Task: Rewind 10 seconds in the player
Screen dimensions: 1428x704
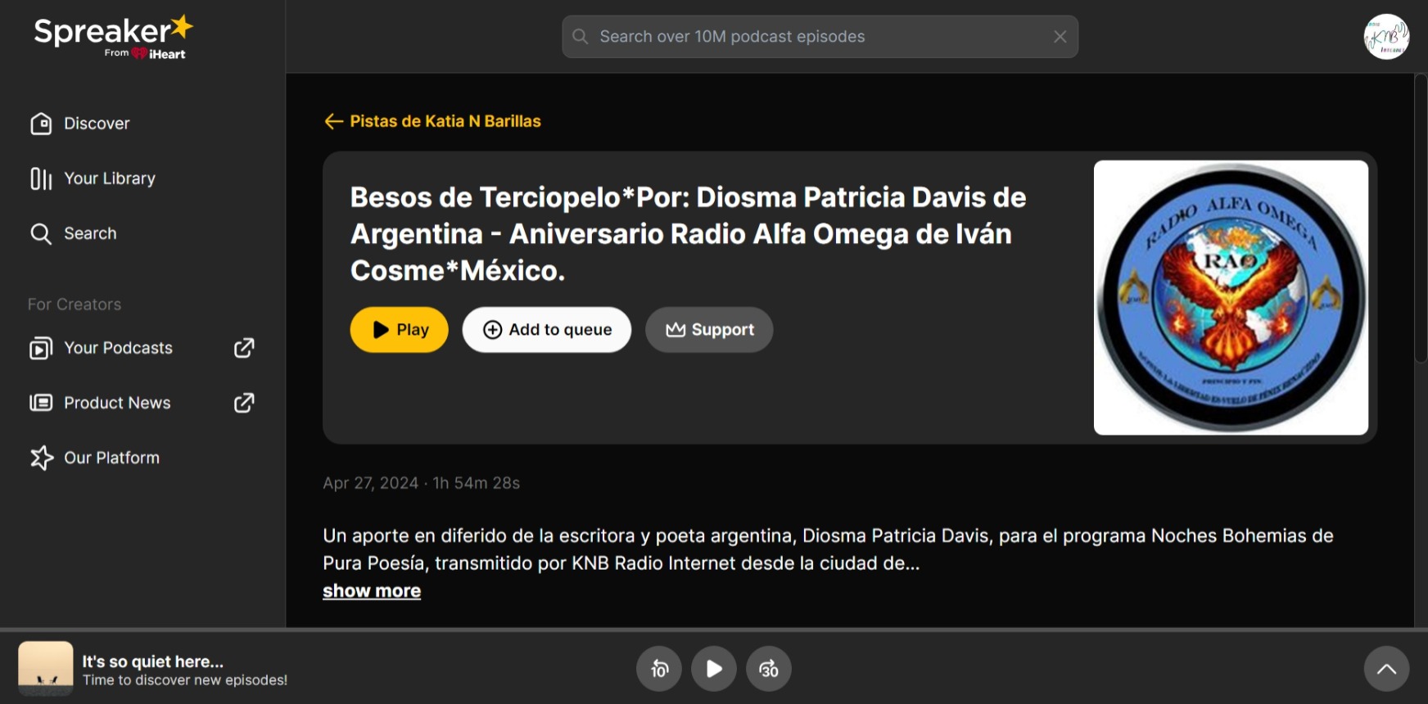Action: [659, 669]
